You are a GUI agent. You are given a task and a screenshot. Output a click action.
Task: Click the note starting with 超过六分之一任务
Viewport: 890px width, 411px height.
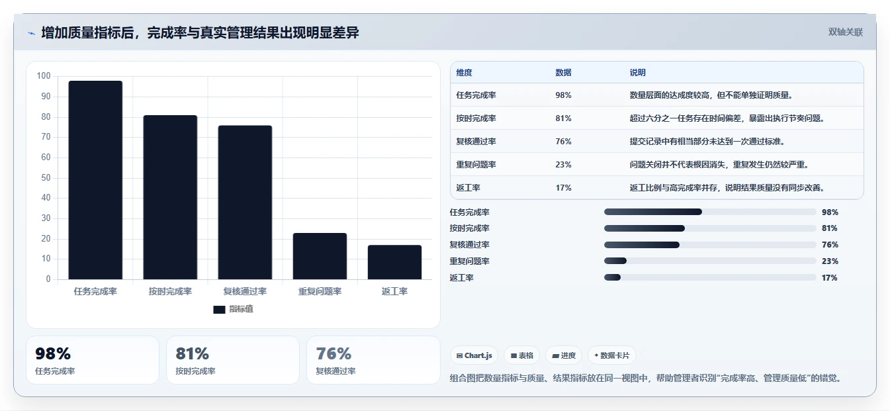tap(727, 118)
